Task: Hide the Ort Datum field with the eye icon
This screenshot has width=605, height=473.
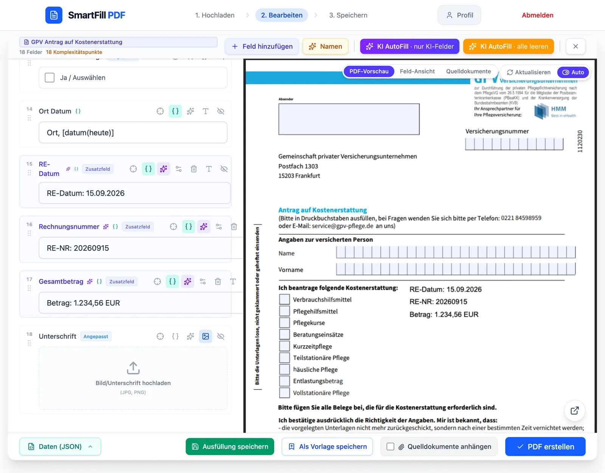Action: click(221, 111)
